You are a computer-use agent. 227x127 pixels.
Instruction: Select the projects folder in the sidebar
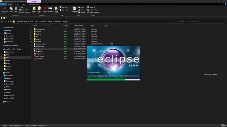point(9,66)
